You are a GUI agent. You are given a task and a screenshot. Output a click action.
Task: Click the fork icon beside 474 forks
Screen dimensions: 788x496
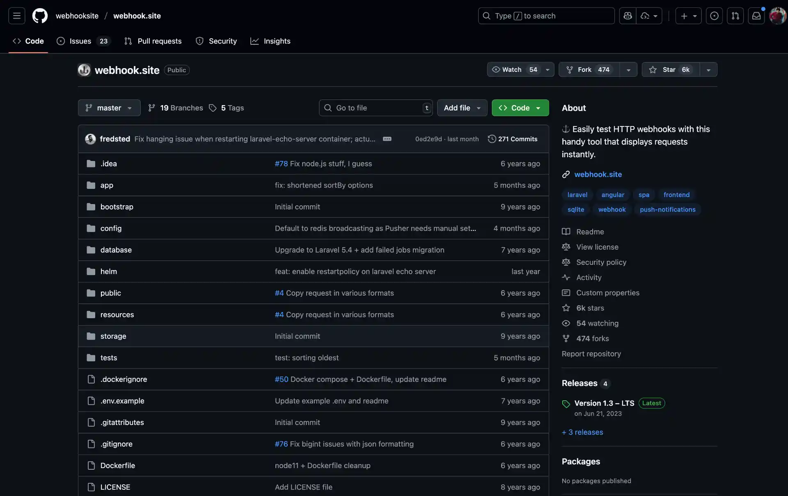pyautogui.click(x=566, y=338)
